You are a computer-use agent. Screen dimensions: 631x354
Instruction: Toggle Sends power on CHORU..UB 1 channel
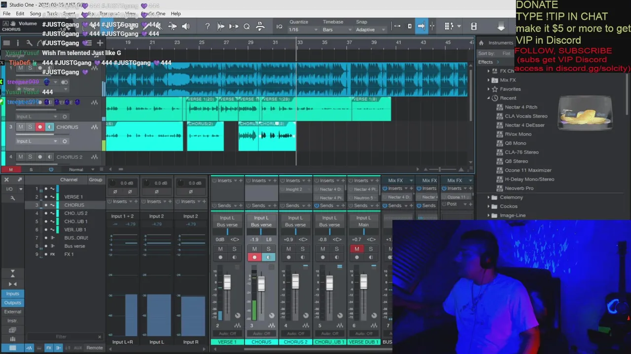pos(316,206)
